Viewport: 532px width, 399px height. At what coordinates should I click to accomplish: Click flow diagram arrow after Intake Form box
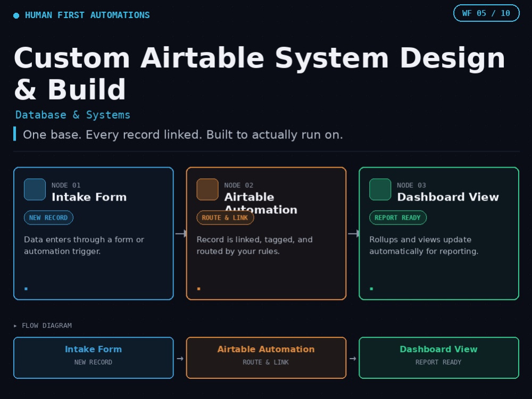[x=180, y=359]
